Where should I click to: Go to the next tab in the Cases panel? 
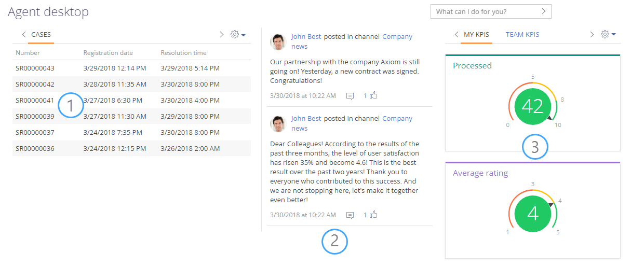222,35
